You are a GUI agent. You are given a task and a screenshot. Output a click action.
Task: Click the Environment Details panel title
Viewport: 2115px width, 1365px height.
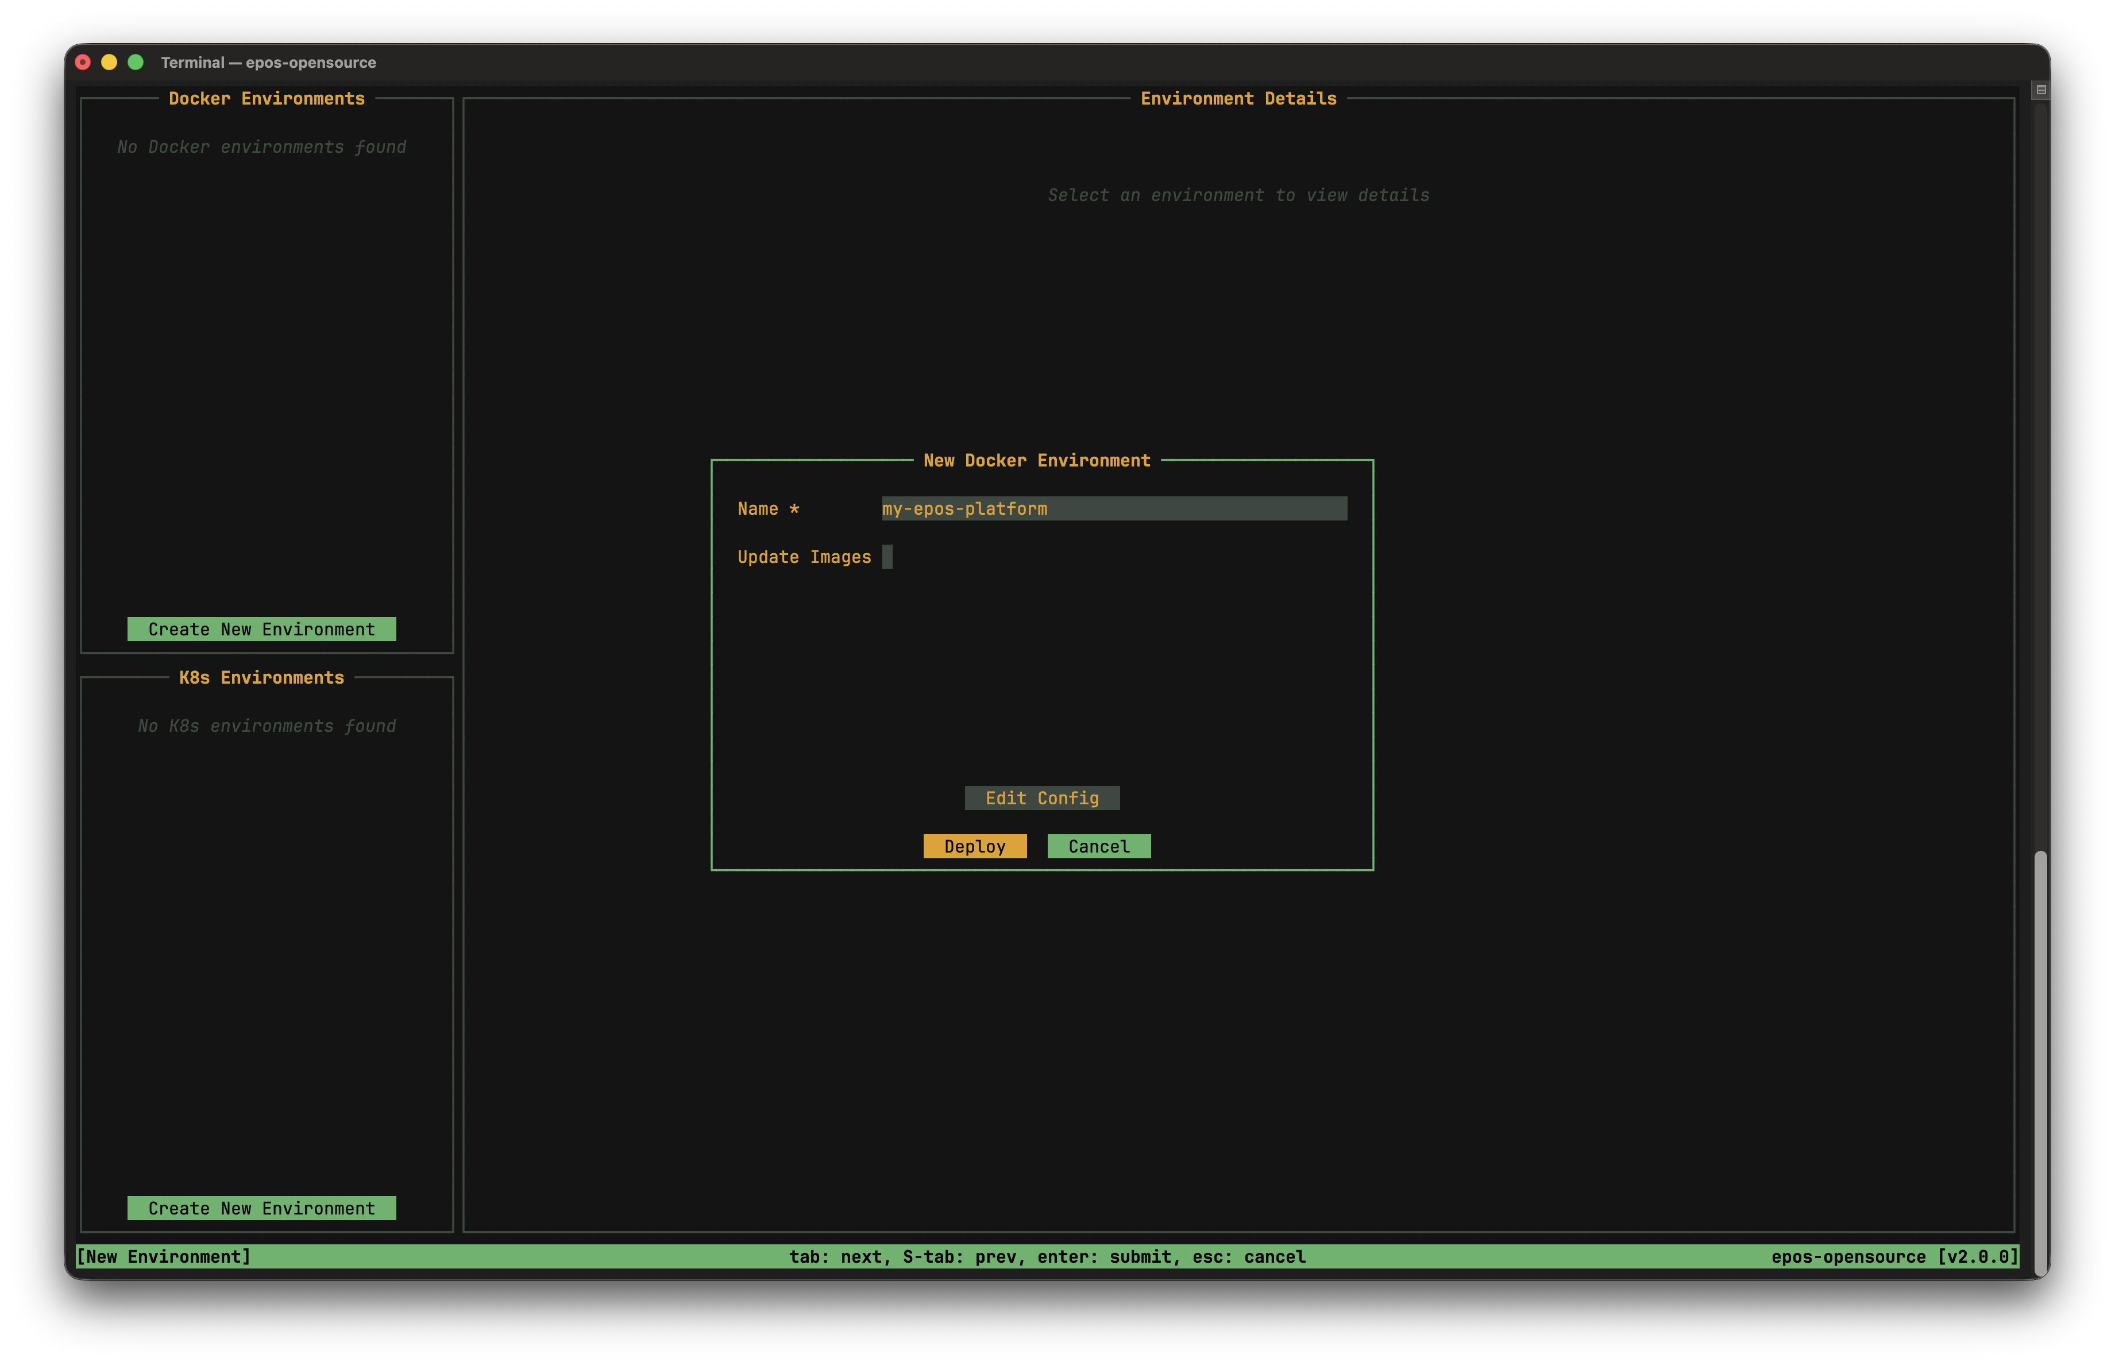tap(1238, 98)
